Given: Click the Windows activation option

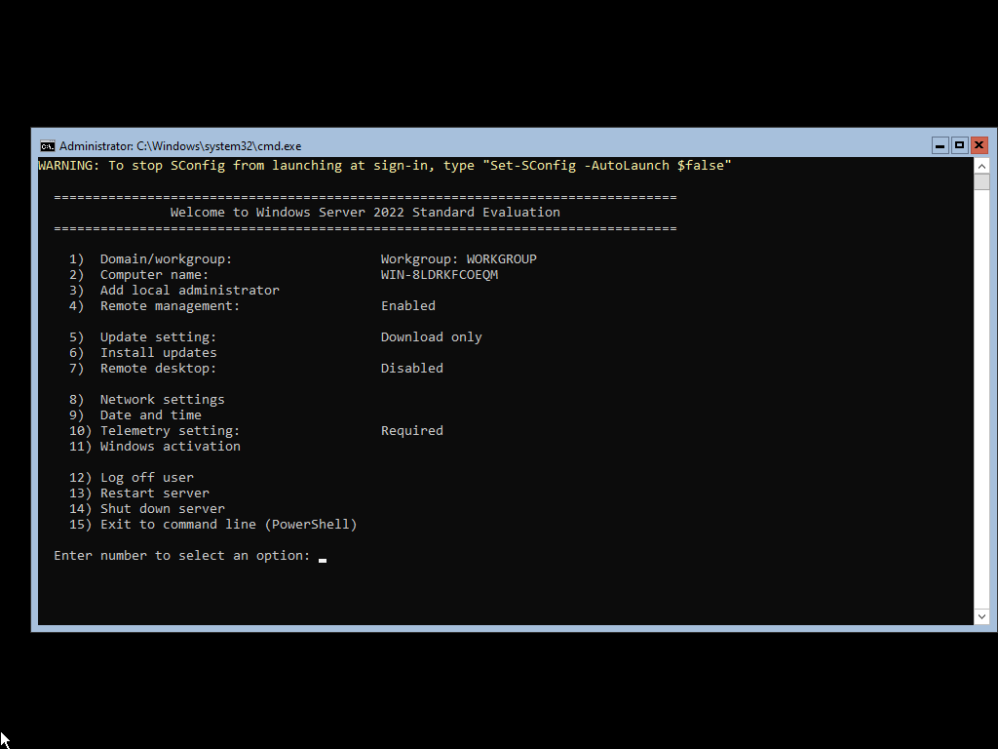Looking at the screenshot, I should (x=170, y=446).
